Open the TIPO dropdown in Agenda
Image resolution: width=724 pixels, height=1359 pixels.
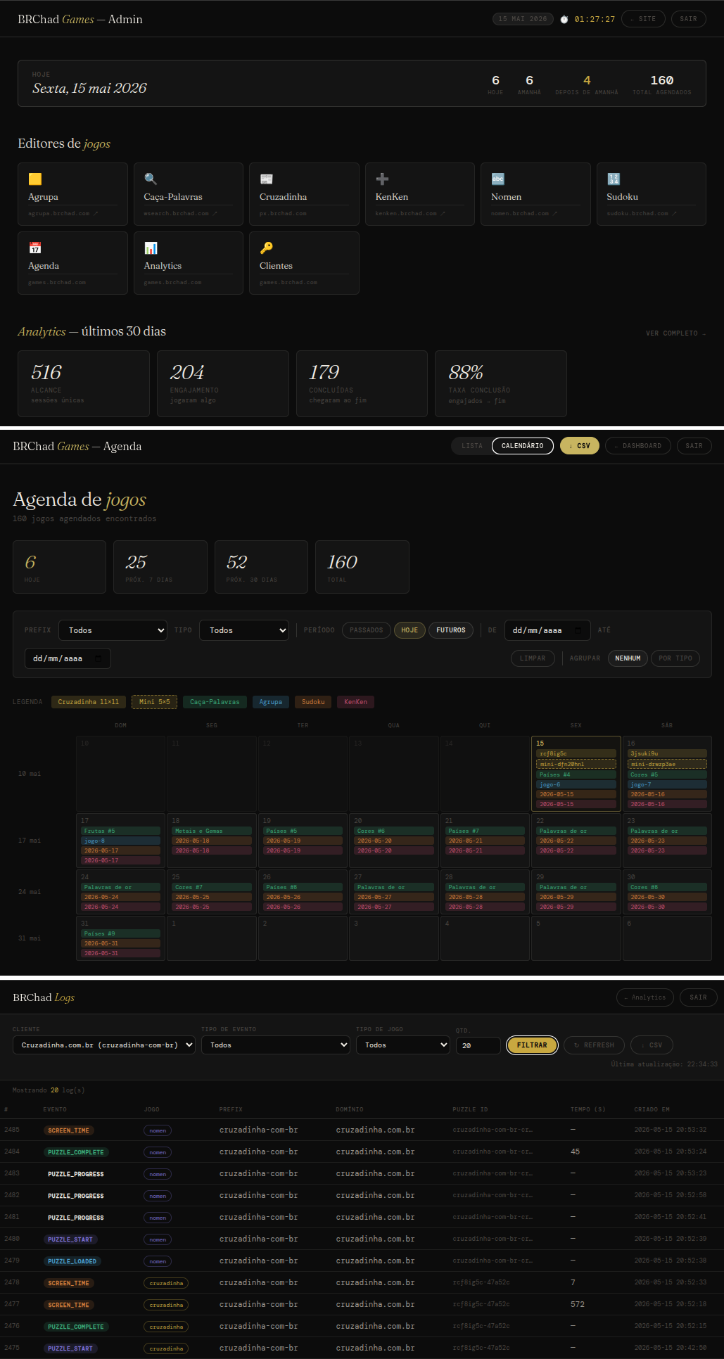click(x=244, y=630)
